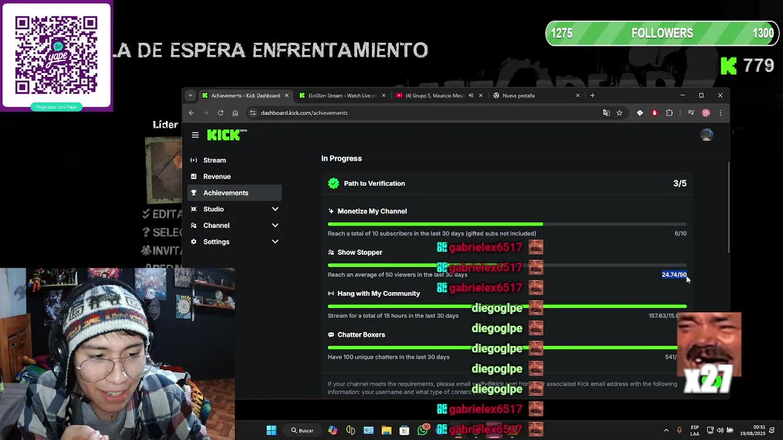Viewport: 783px width, 440px height.
Task: Open the tab search dropdown arrow
Action: (190, 95)
